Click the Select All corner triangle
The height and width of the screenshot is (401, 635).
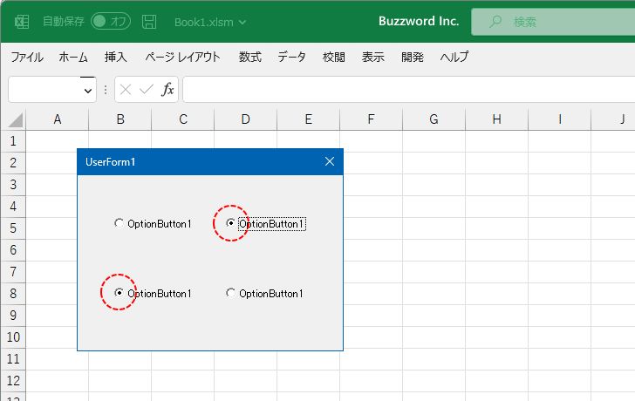coord(15,120)
